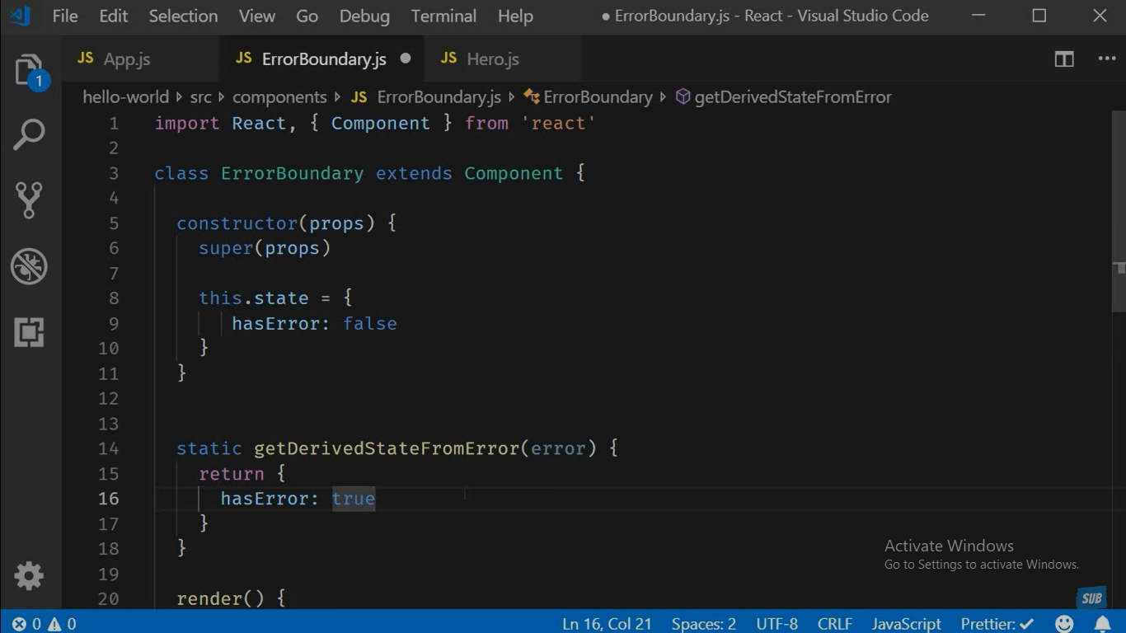Click 'extends' keyword on line 3
The image size is (1126, 633).
pos(414,173)
